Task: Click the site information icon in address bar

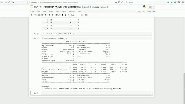Action: coord(29,2)
